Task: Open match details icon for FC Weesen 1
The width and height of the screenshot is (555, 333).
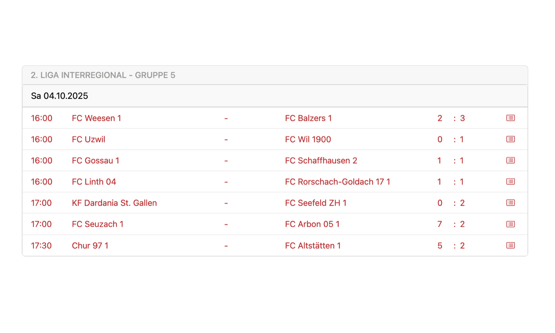Action: tap(510, 118)
